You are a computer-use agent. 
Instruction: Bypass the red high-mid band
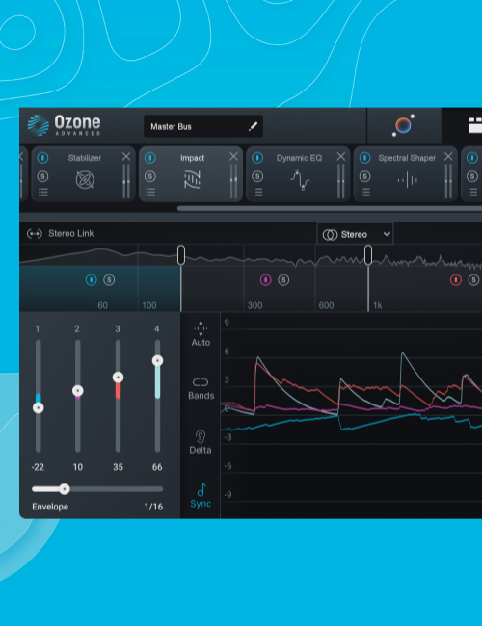tap(456, 280)
